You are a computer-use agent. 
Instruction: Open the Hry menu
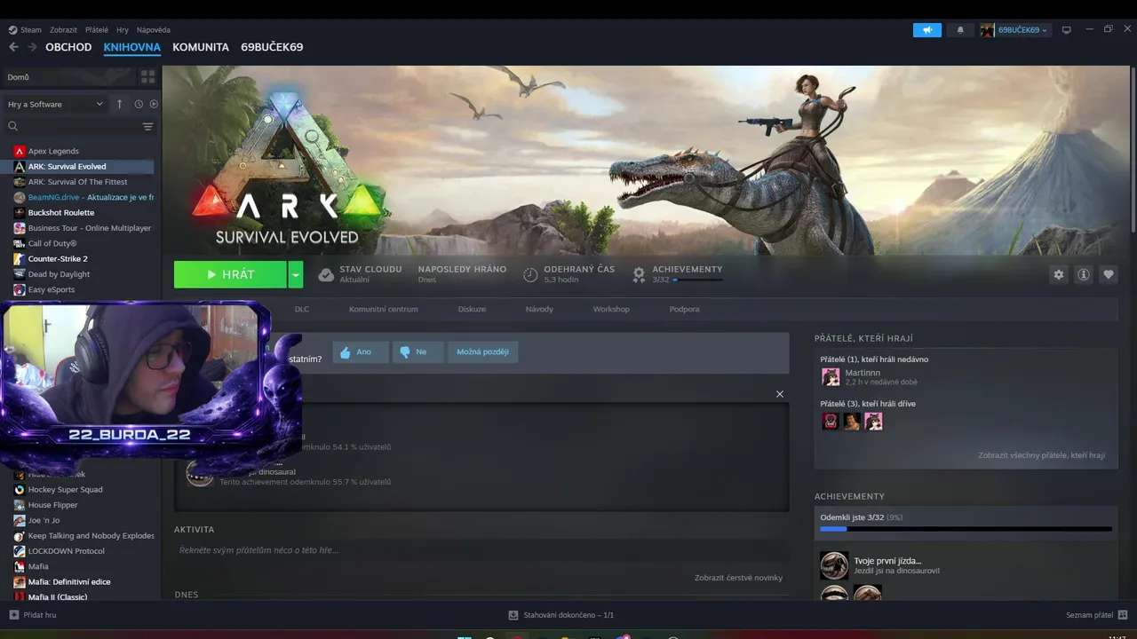point(123,29)
